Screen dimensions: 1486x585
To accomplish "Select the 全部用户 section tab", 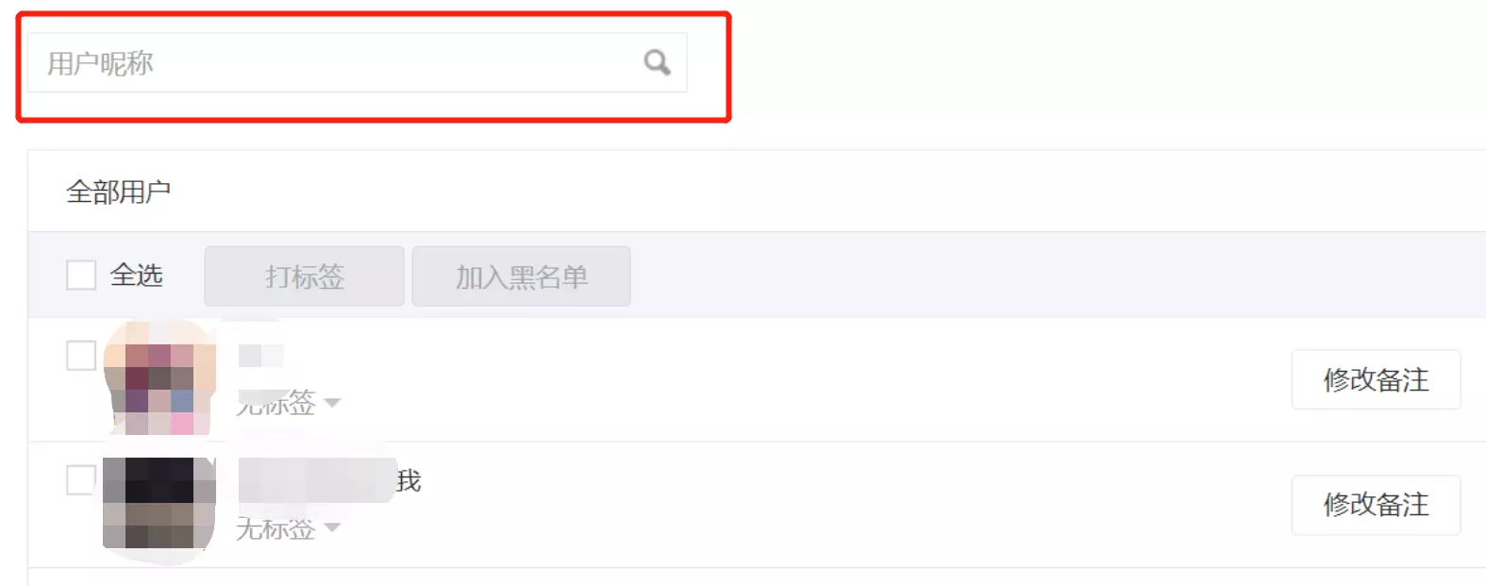I will pyautogui.click(x=118, y=192).
